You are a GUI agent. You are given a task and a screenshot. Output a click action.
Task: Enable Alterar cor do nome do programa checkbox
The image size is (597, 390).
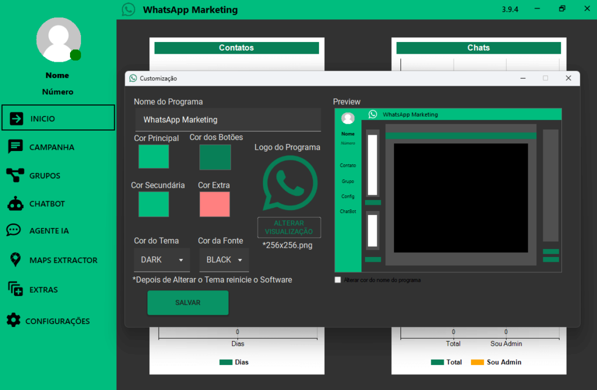click(338, 280)
